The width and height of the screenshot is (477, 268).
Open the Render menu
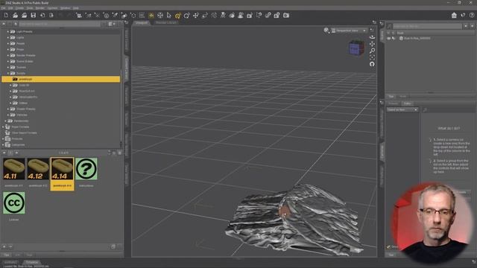[x=40, y=8]
